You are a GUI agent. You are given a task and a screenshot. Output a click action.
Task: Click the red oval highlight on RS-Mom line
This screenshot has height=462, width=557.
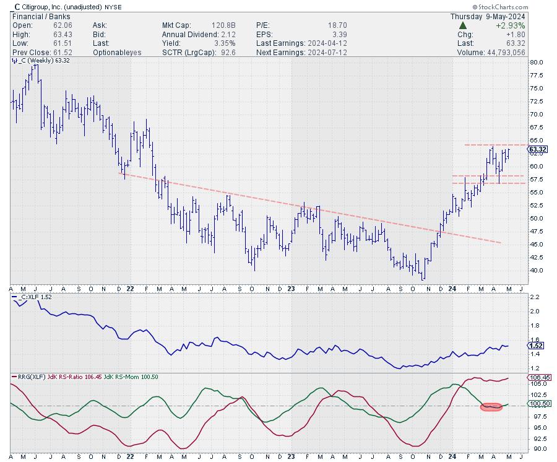(491, 407)
